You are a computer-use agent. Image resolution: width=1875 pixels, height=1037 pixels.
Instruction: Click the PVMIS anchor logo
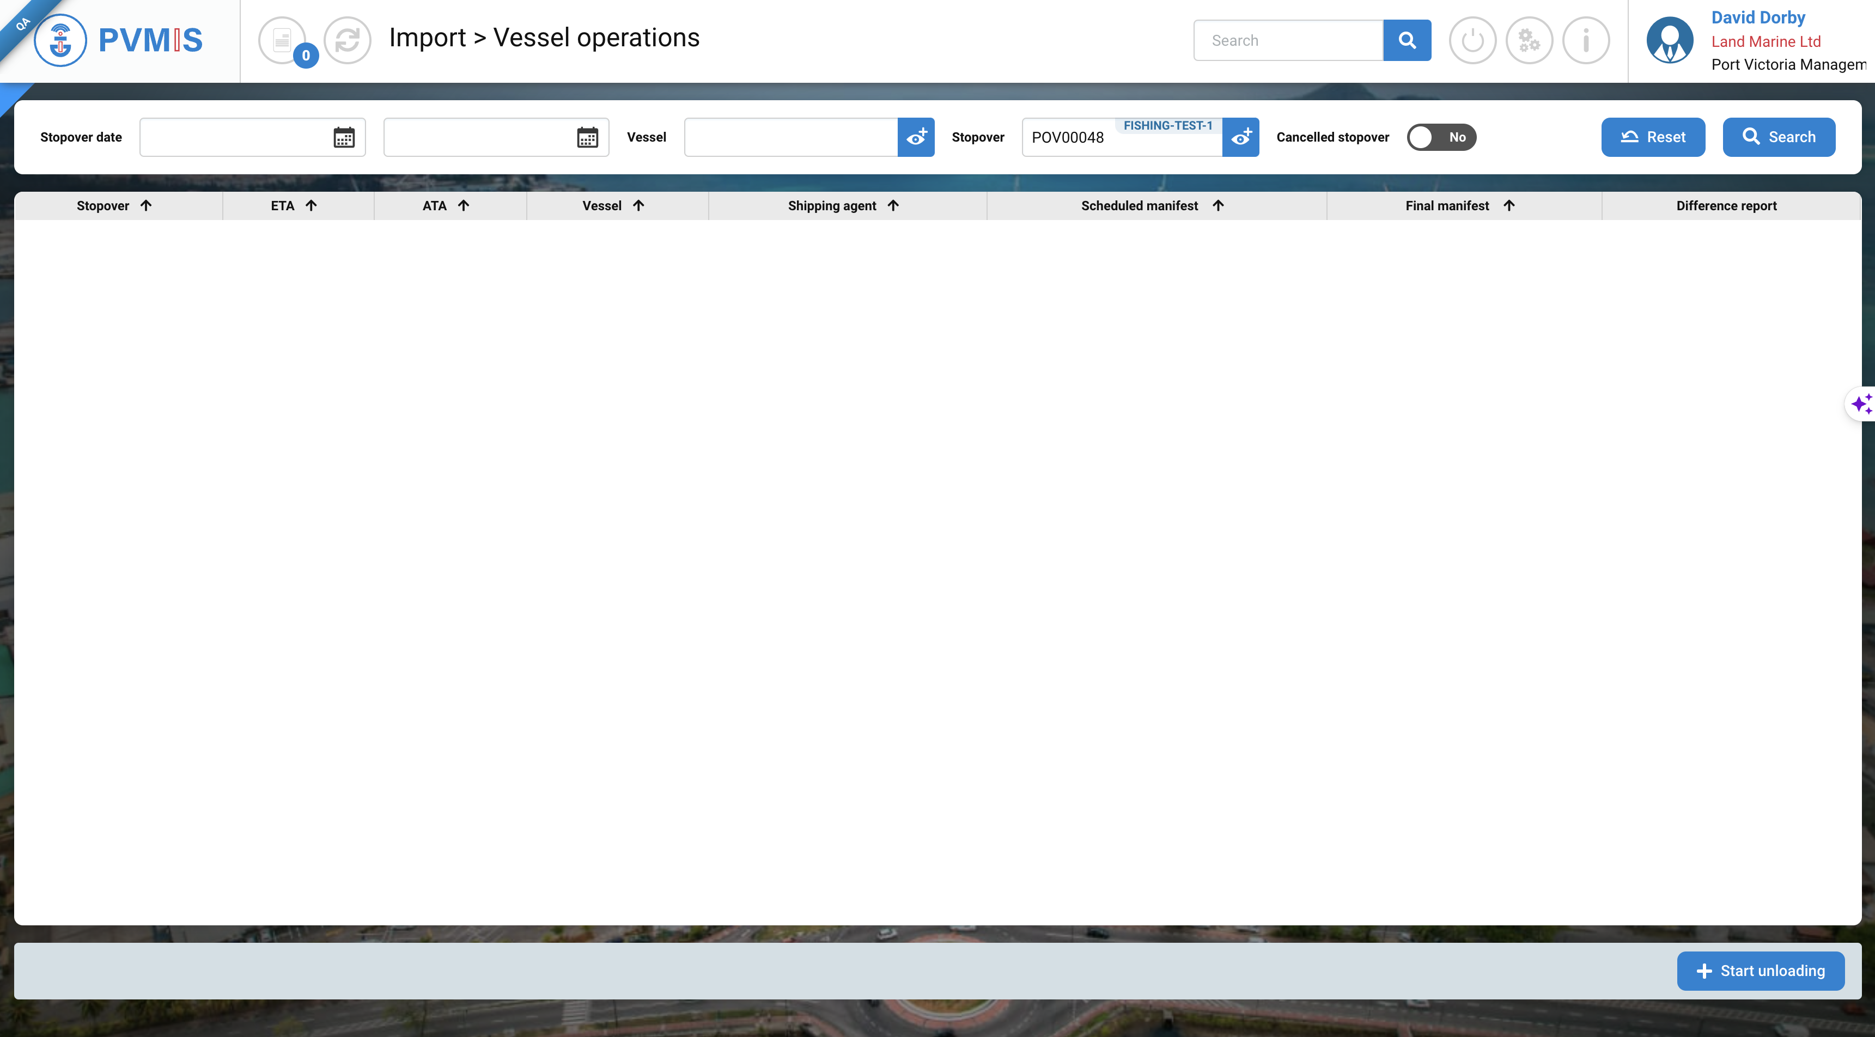[x=60, y=40]
